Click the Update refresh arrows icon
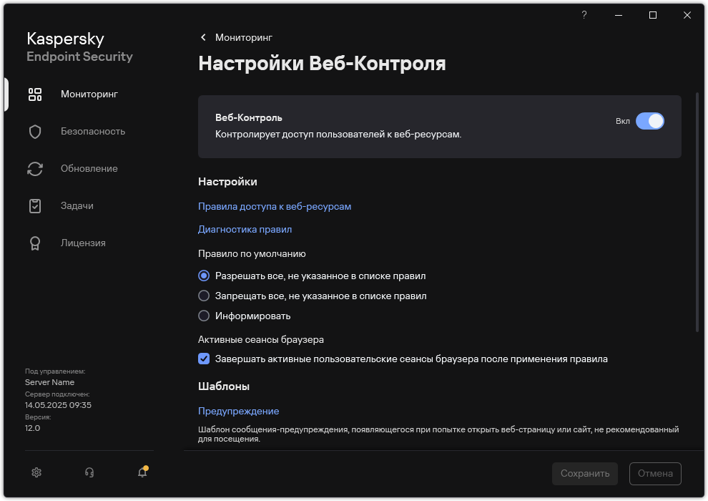This screenshot has width=708, height=501. click(x=35, y=169)
